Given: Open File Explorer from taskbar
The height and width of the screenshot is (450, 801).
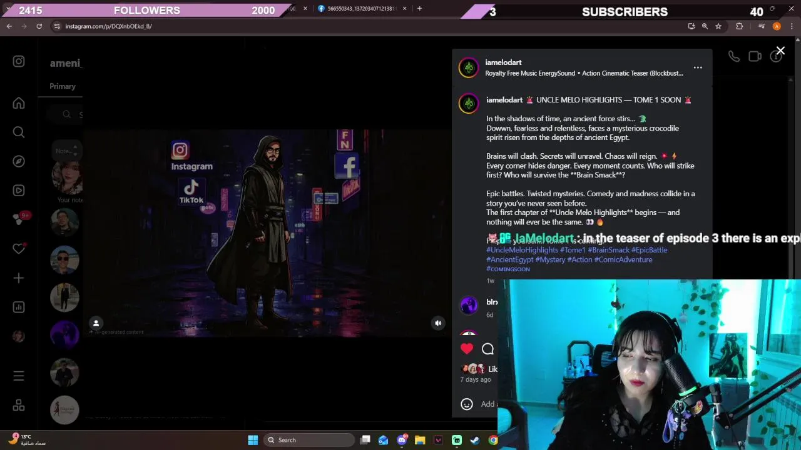Looking at the screenshot, I should pos(420,440).
